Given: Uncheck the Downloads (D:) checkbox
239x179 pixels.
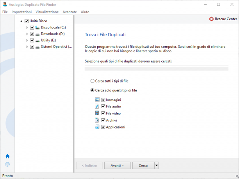Looking at the screenshot, I should (x=32, y=34).
